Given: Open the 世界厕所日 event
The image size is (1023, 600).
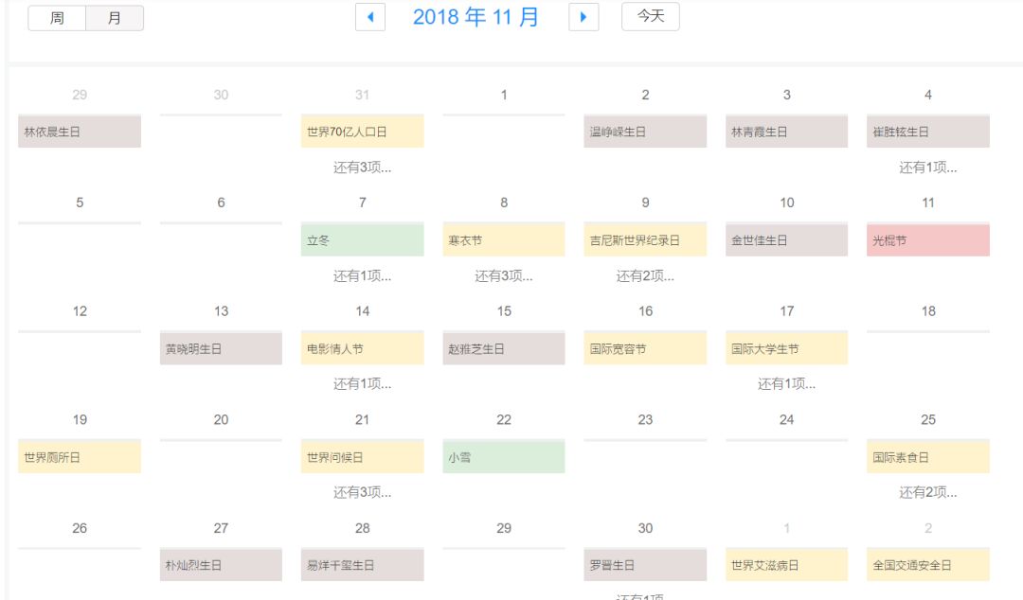Looking at the screenshot, I should point(80,457).
